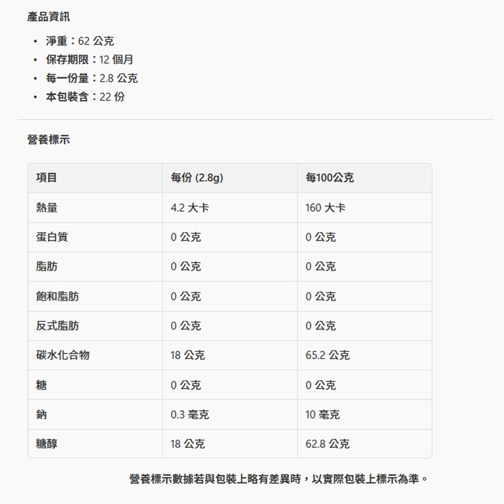Viewport: 504px width, 504px height.
Task: Click the 營養標示 section heading
Action: 48,140
